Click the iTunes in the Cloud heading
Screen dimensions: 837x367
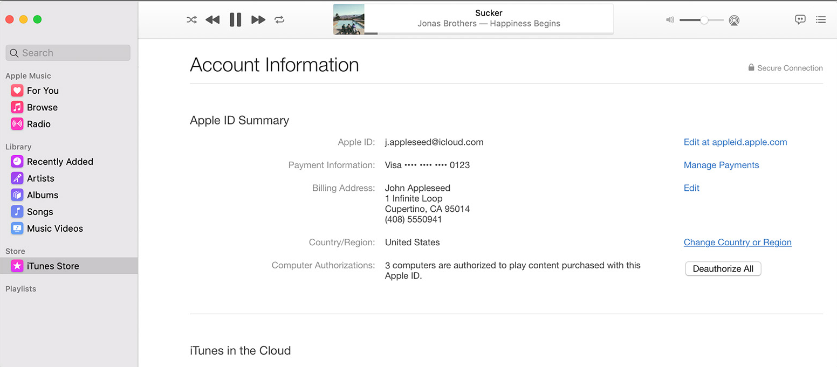241,350
